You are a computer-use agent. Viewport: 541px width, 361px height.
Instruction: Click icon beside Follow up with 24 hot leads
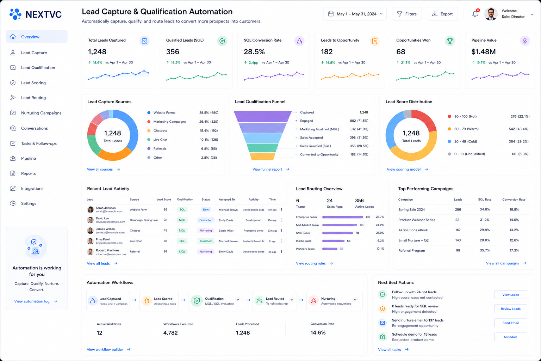383,294
